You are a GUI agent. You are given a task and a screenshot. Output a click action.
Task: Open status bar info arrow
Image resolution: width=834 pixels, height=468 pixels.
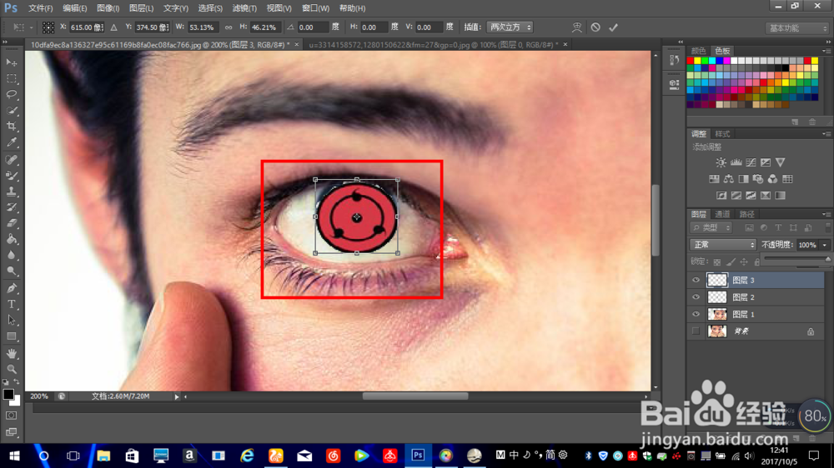pos(177,396)
